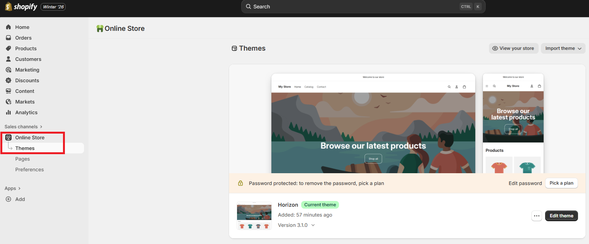Click Pick a plan button
Viewport: 589px width, 244px height.
click(x=561, y=183)
